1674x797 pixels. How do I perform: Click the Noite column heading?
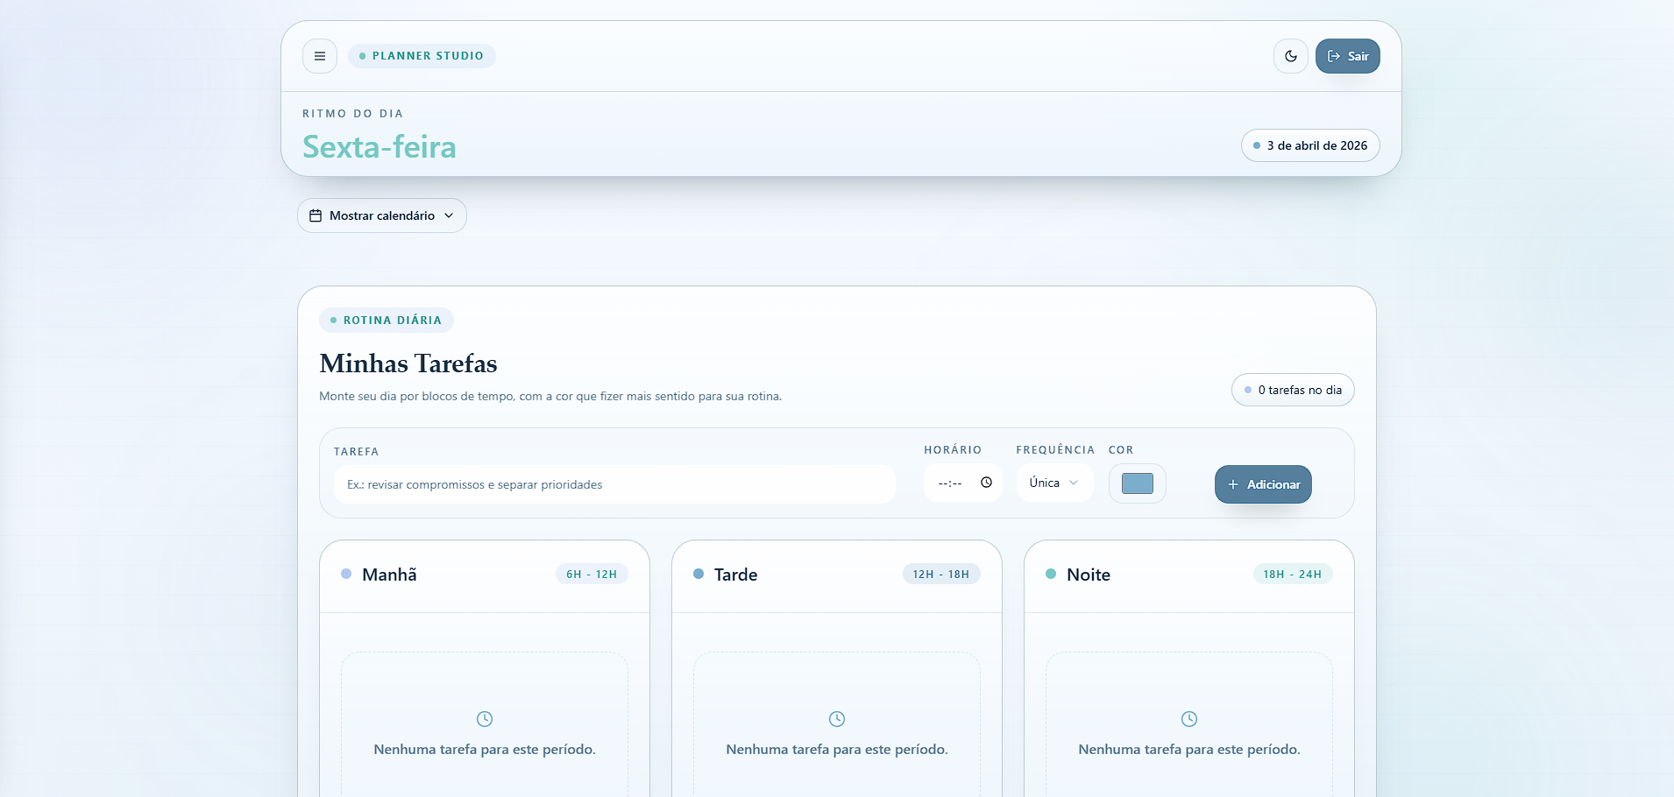click(x=1089, y=575)
